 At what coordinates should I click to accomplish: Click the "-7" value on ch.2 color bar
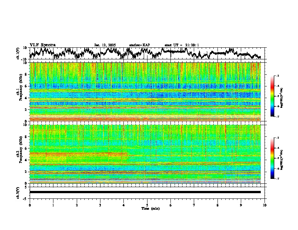pyautogui.click(x=278, y=179)
